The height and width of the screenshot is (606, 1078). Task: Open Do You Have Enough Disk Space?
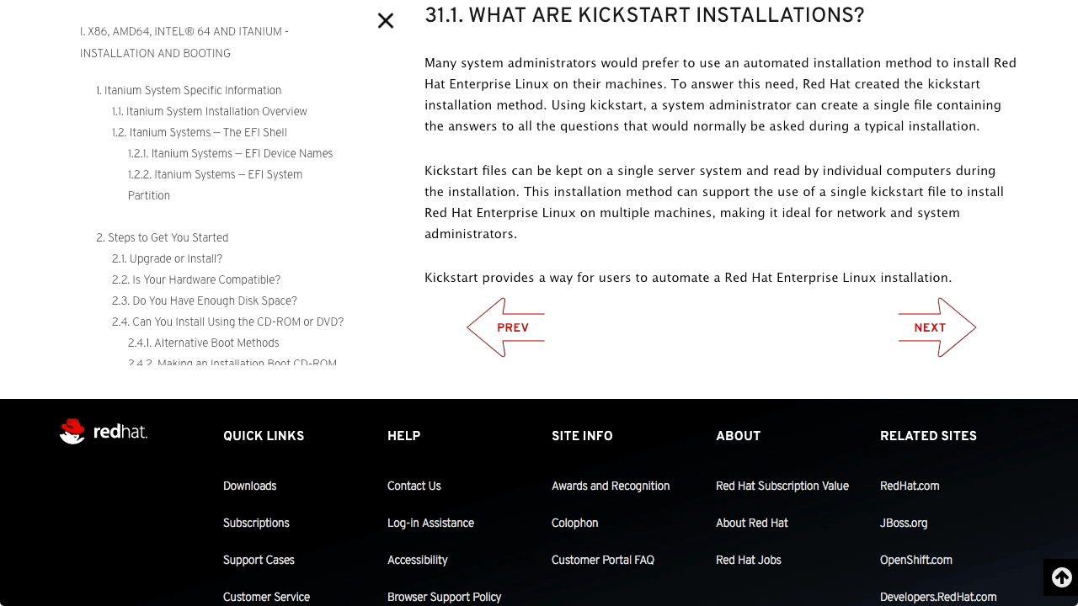tap(205, 300)
